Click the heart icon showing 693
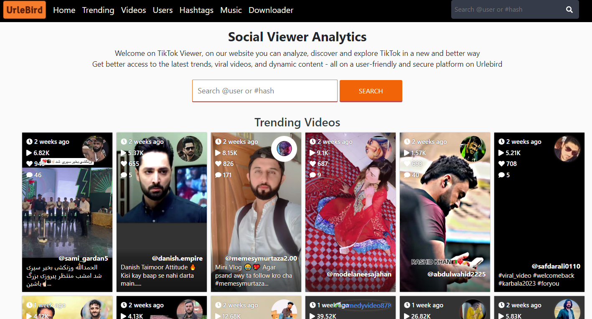Image resolution: width=592 pixels, height=319 pixels. coord(407,164)
